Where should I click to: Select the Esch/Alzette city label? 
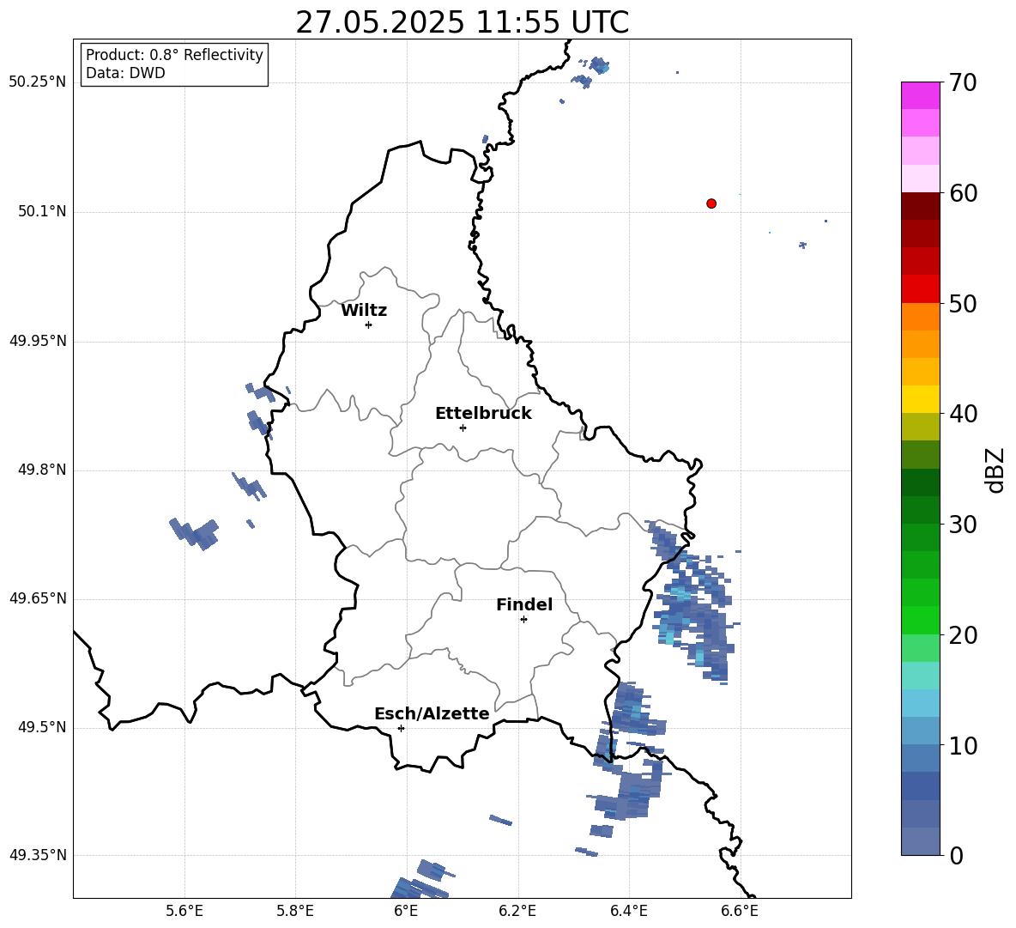432,713
